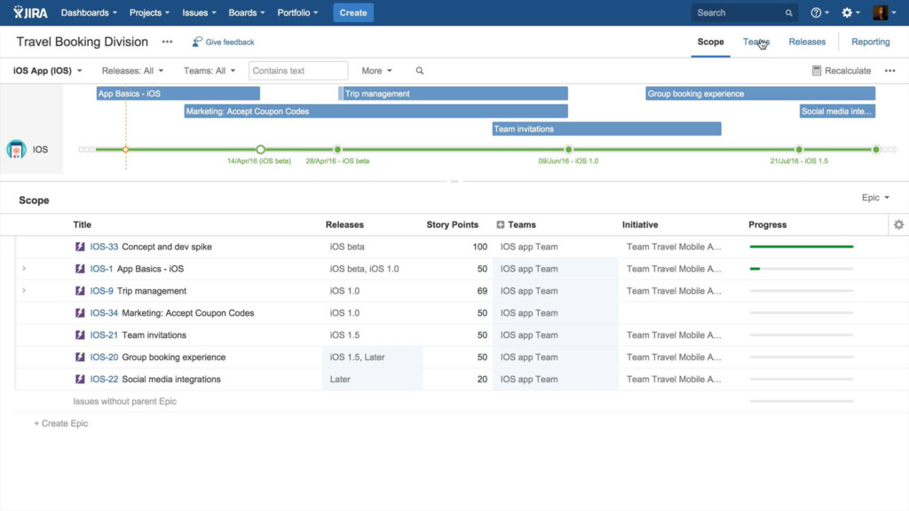909x511 pixels.
Task: Click the epic icon for IOS-33
Action: 80,247
